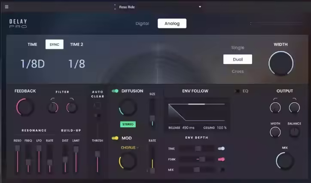Switch to Digital delay mode
Screen dimensions: 311x183
(142, 24)
